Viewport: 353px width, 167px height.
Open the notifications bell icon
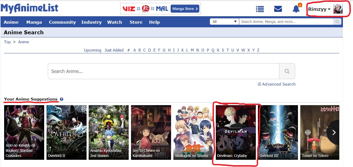[296, 9]
